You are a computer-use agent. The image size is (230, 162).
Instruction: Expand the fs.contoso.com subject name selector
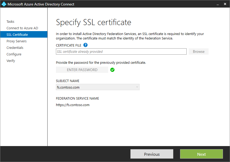coord(97,87)
